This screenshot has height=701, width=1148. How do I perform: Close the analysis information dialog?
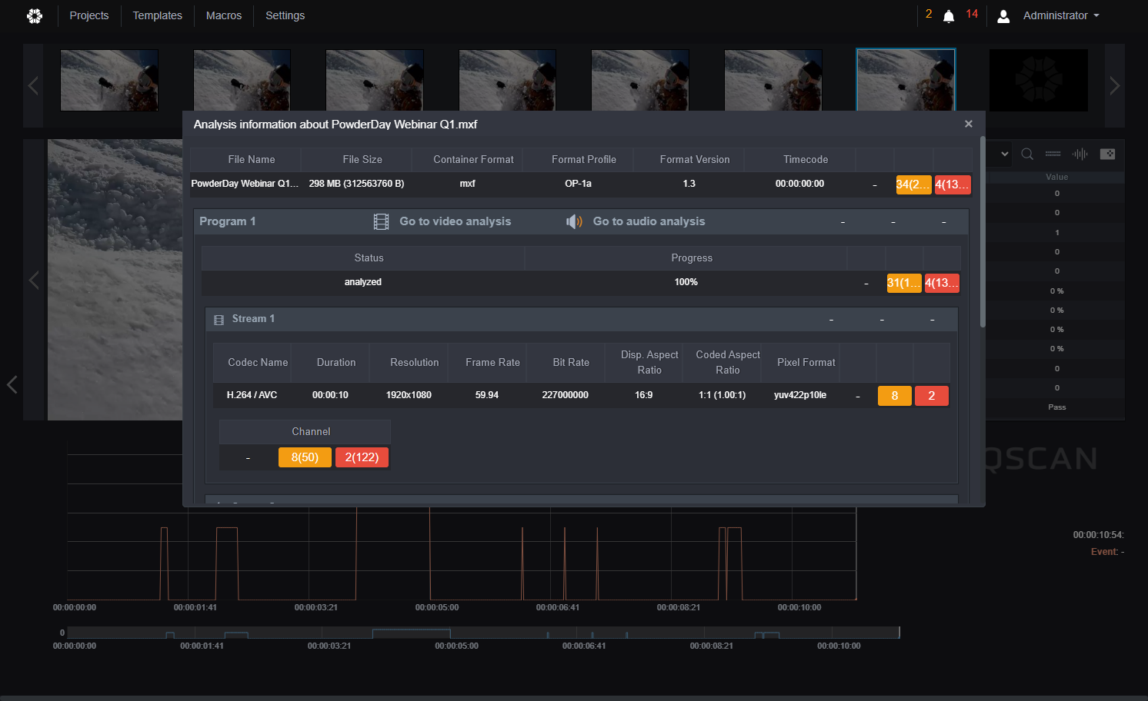point(969,124)
